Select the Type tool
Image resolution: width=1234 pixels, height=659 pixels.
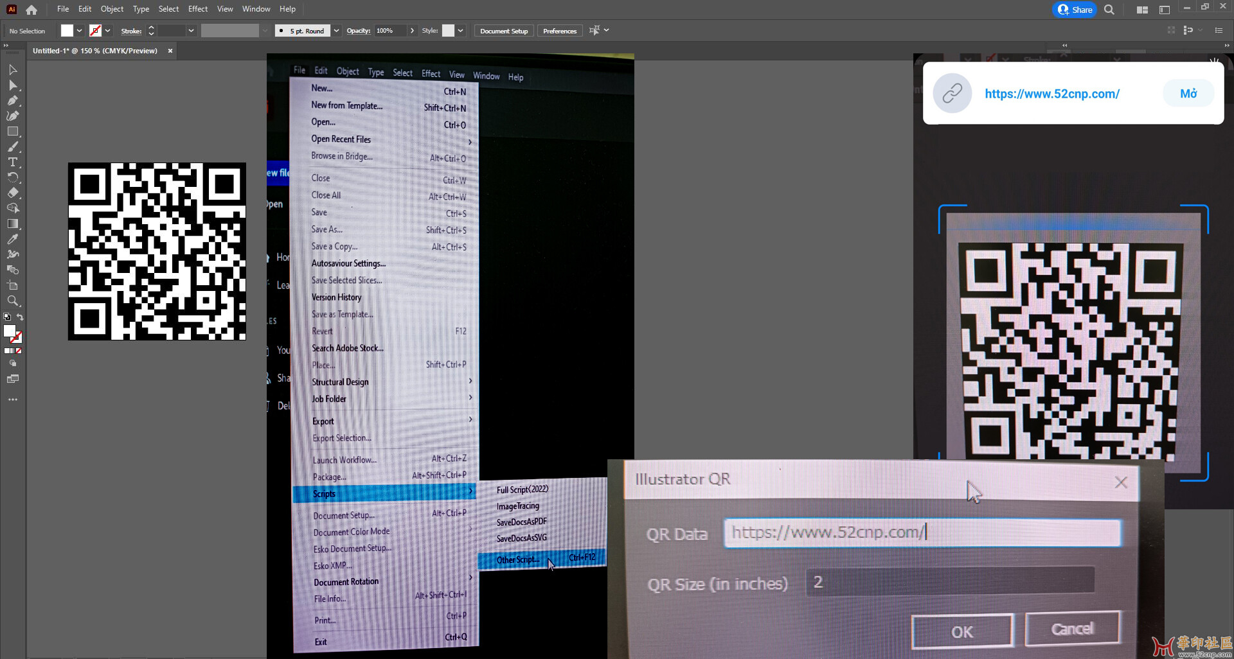pos(12,162)
